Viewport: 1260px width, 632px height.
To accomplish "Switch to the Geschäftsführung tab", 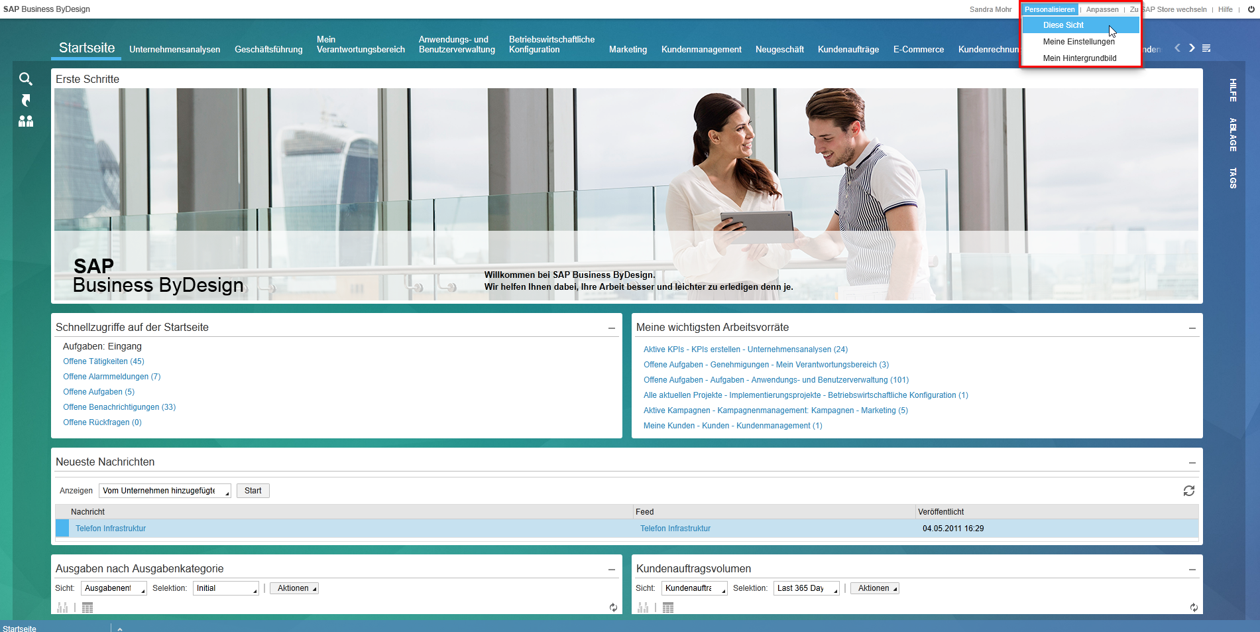I will (268, 50).
